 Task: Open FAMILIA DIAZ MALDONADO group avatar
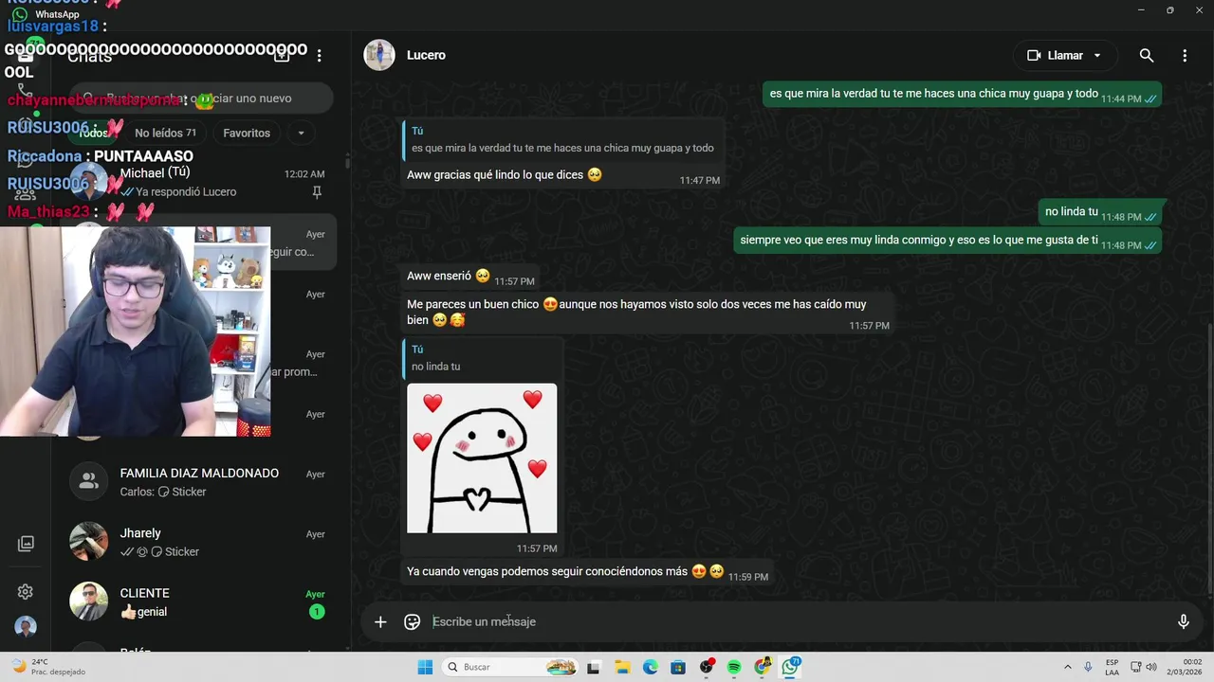click(x=89, y=481)
